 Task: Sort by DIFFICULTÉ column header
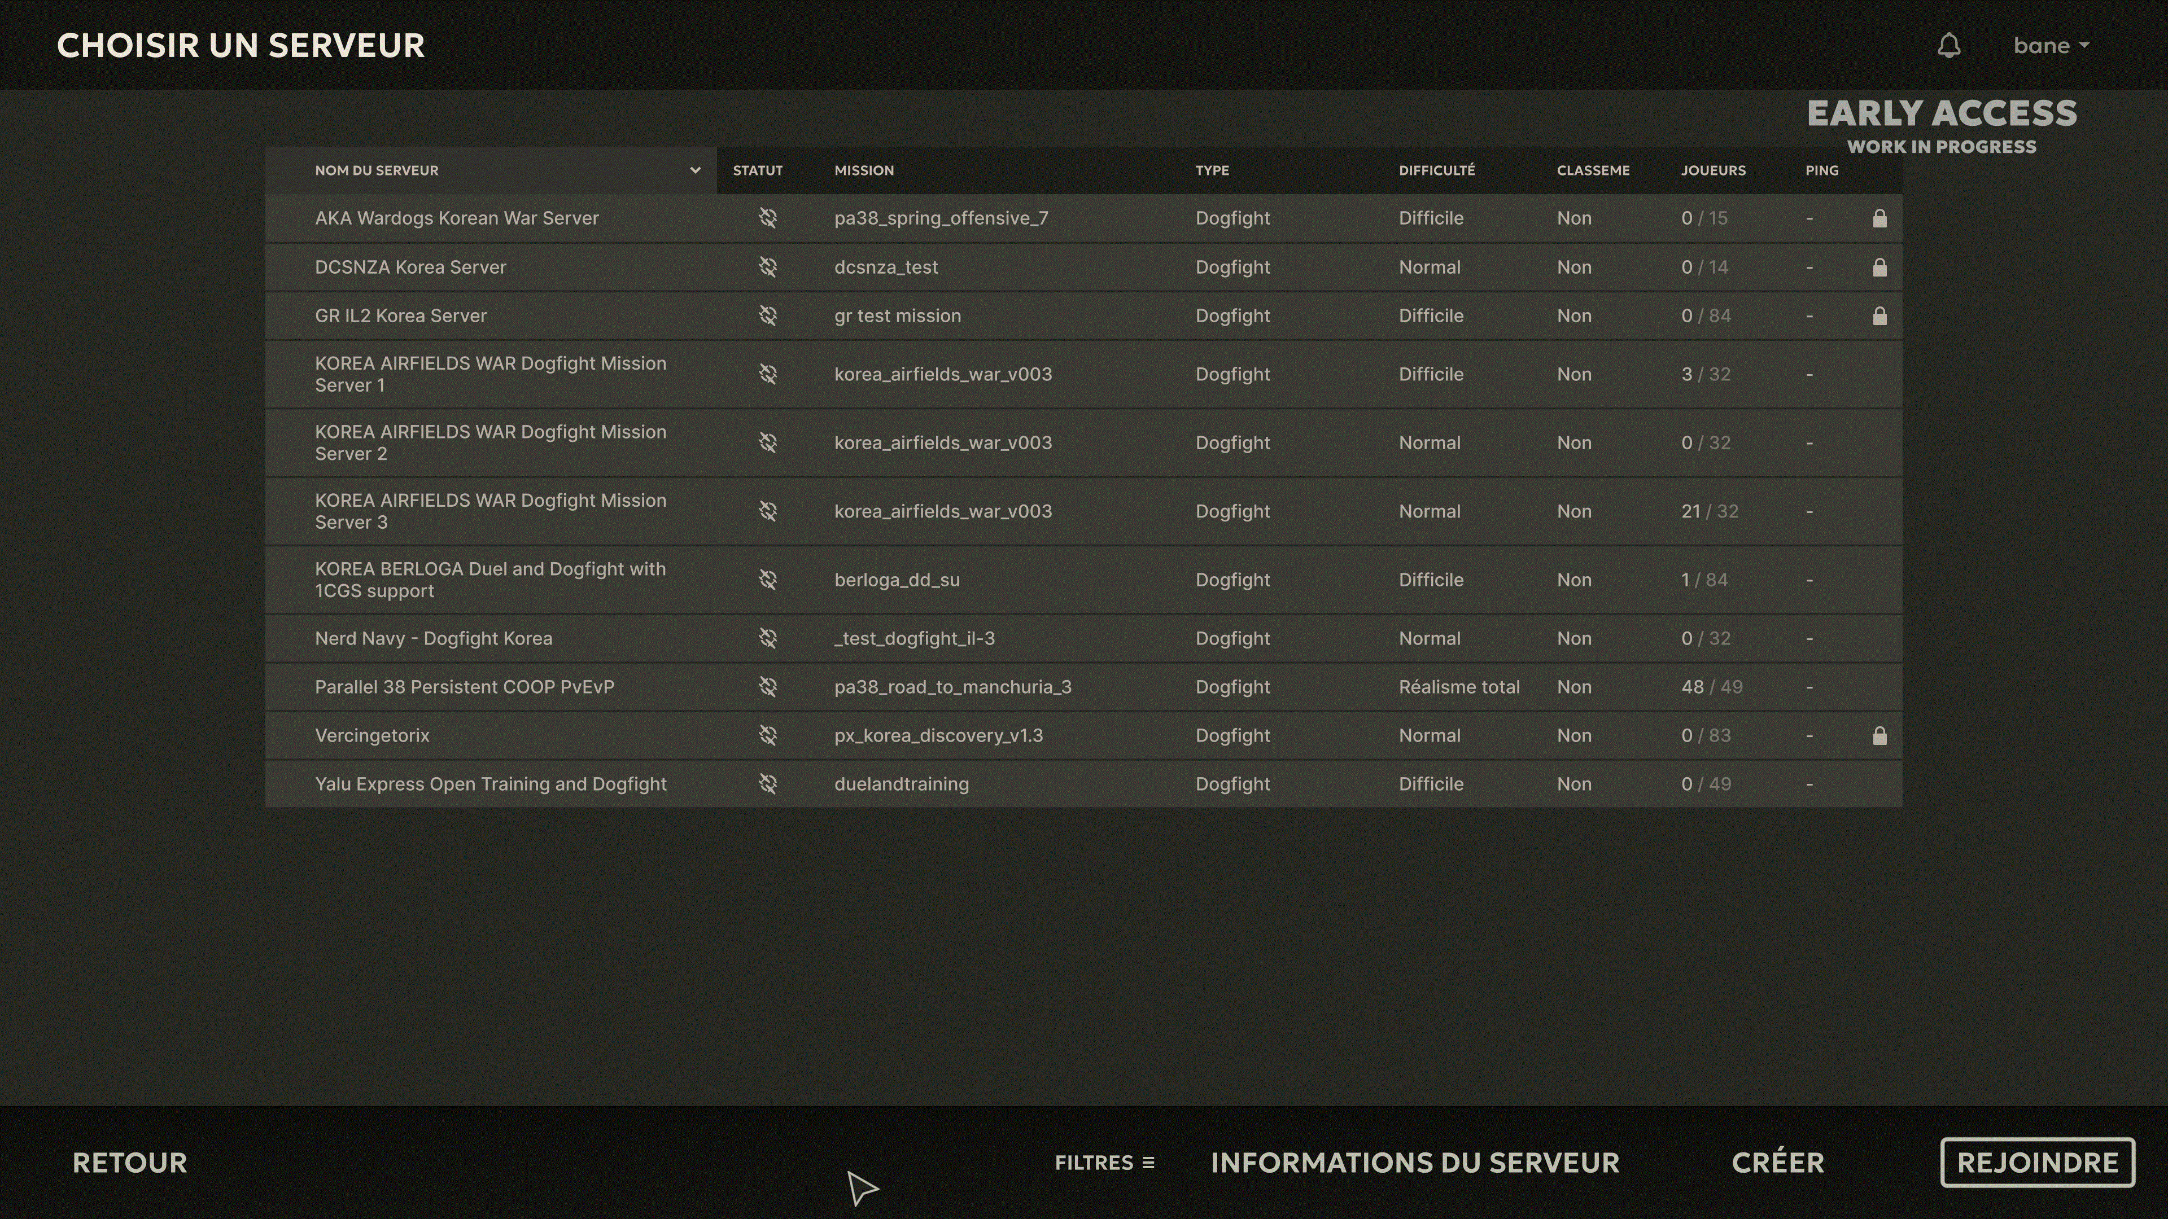click(x=1437, y=170)
